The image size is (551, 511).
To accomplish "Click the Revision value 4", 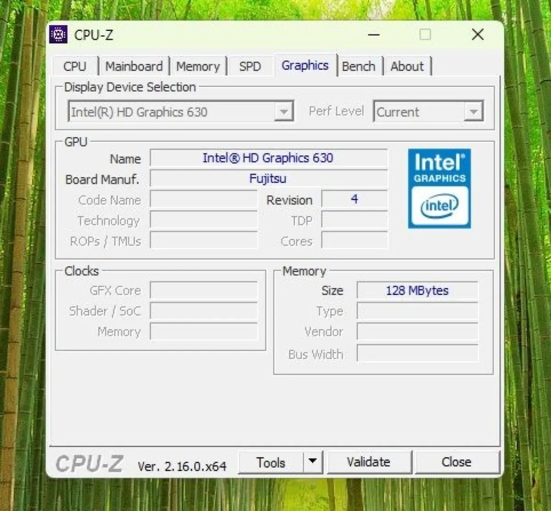I will [354, 199].
